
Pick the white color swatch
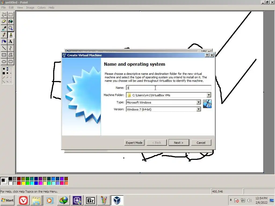(x=10, y=183)
